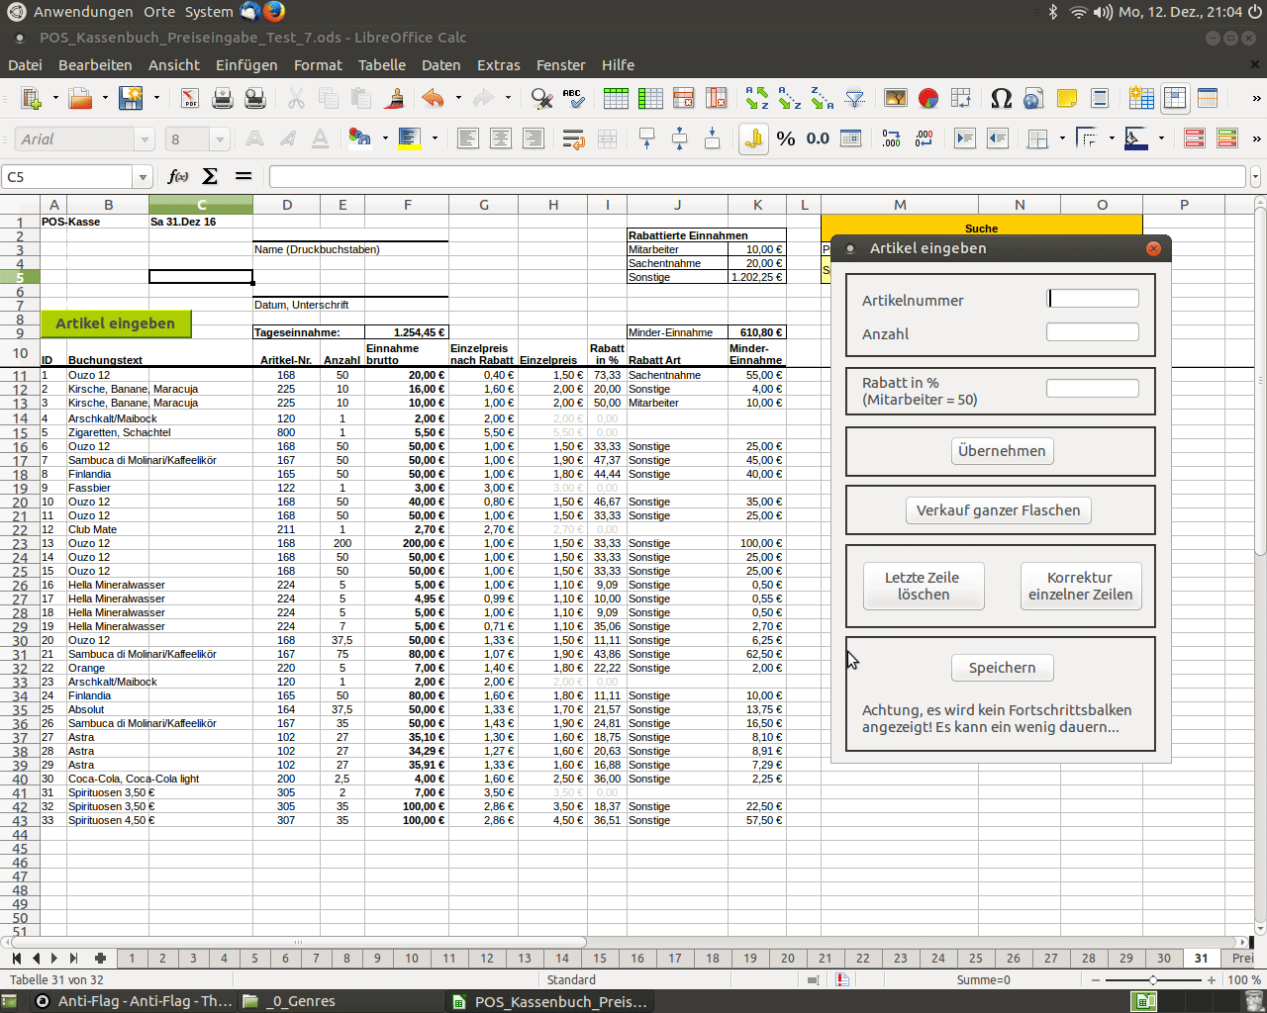Click the Artikelnummer input field

pyautogui.click(x=1093, y=299)
